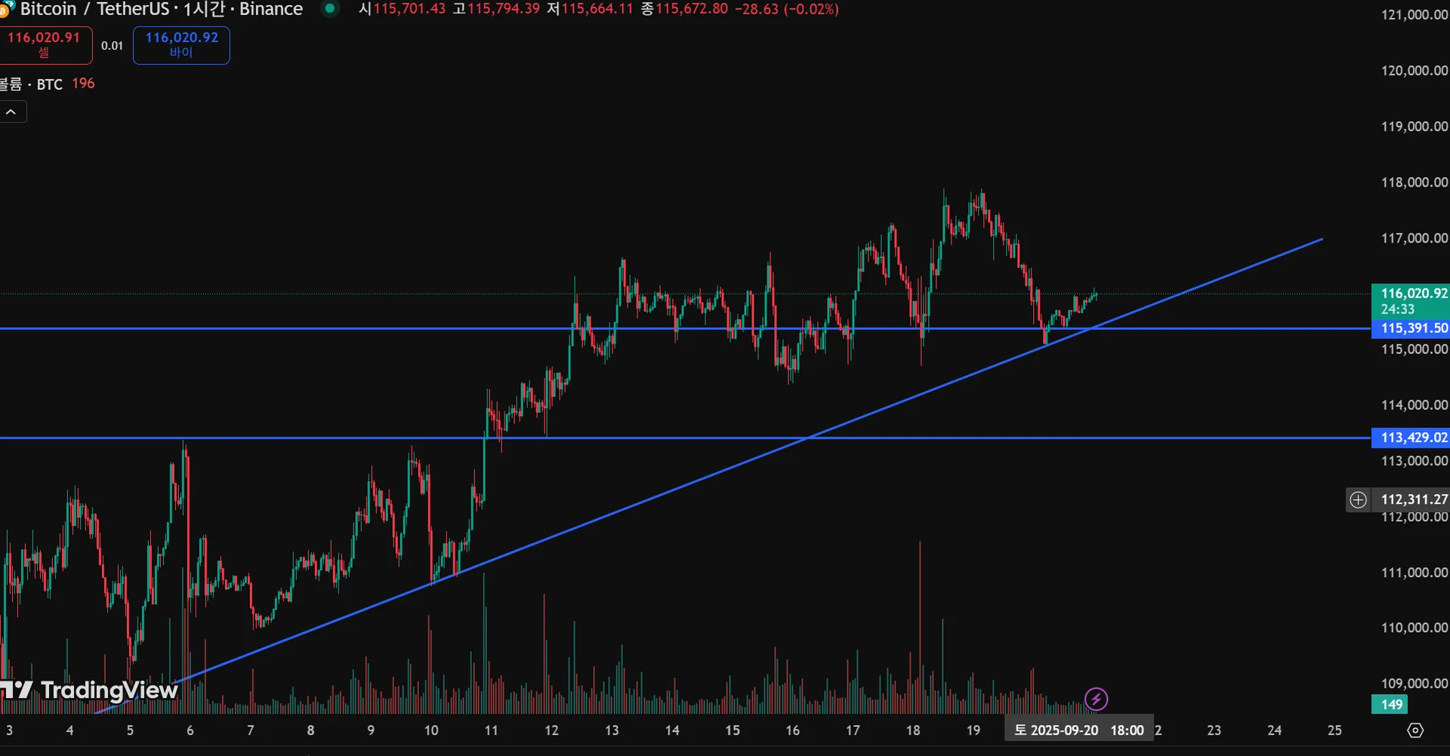Click the volume indicator label BTC 196
This screenshot has height=756, width=1450.
(48, 84)
